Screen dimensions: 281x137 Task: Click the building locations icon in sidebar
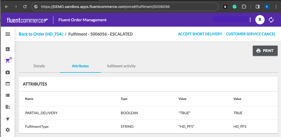tap(8, 107)
